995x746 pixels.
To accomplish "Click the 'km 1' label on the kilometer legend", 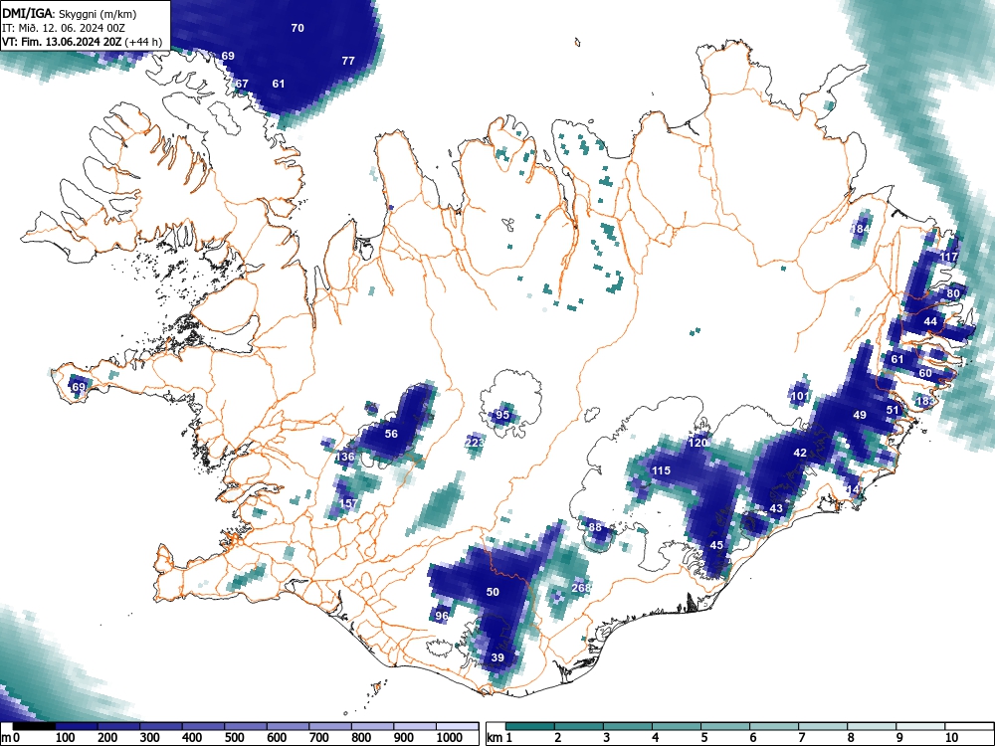I will [x=500, y=738].
